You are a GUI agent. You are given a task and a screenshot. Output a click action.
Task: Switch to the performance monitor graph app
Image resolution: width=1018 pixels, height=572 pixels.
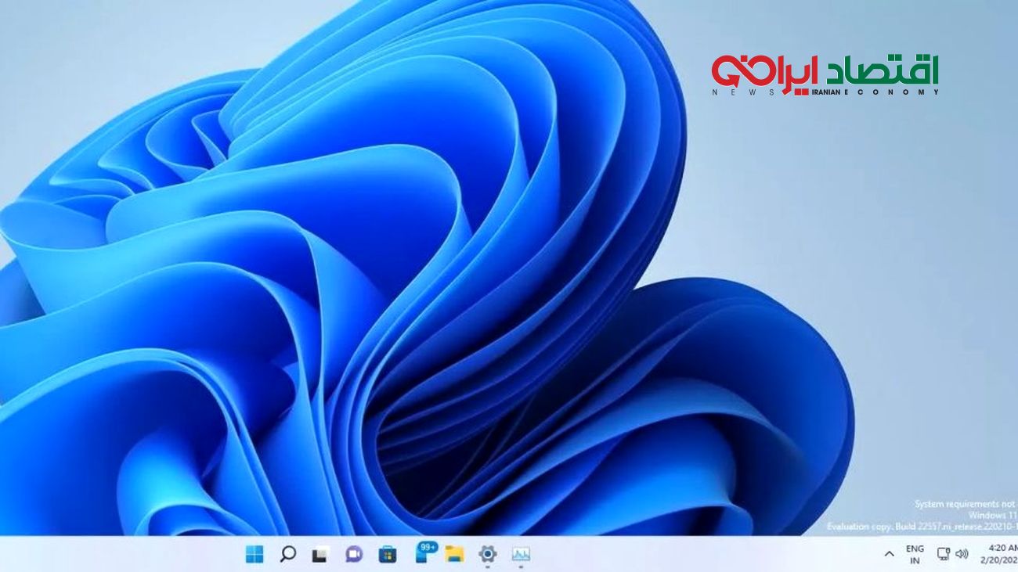pos(521,555)
